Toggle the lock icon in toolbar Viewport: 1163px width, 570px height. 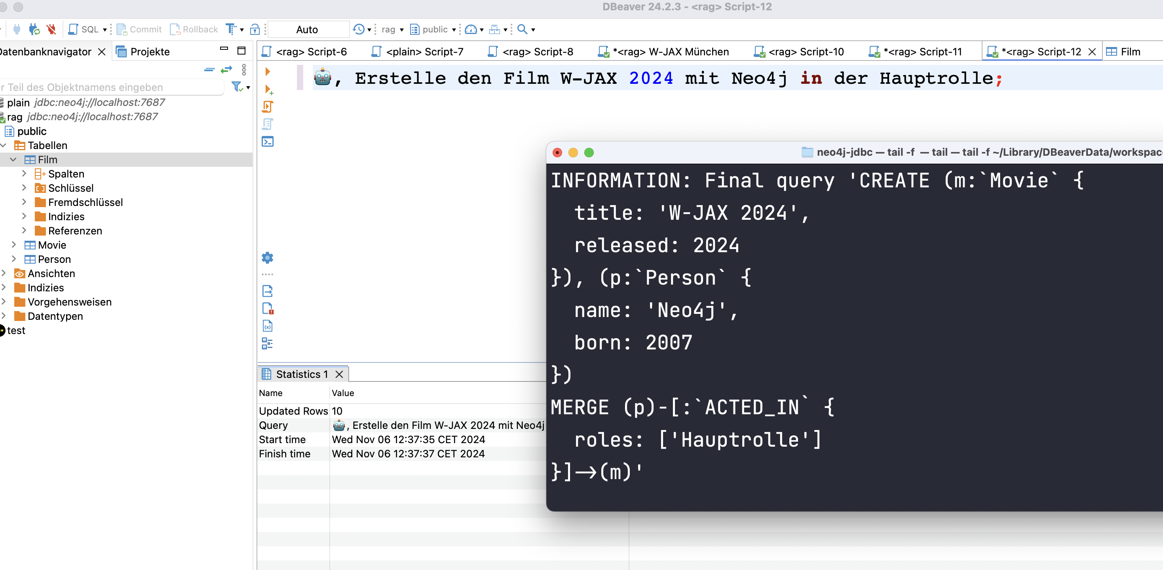click(255, 29)
